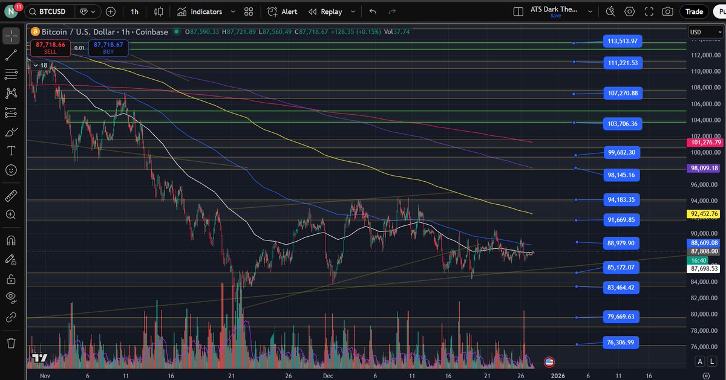726x380 pixels.
Task: Open the symbol list diamond dropdown
Action: coord(88,11)
